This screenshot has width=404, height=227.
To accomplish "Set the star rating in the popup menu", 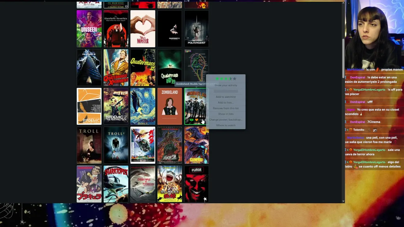I will tap(226, 79).
